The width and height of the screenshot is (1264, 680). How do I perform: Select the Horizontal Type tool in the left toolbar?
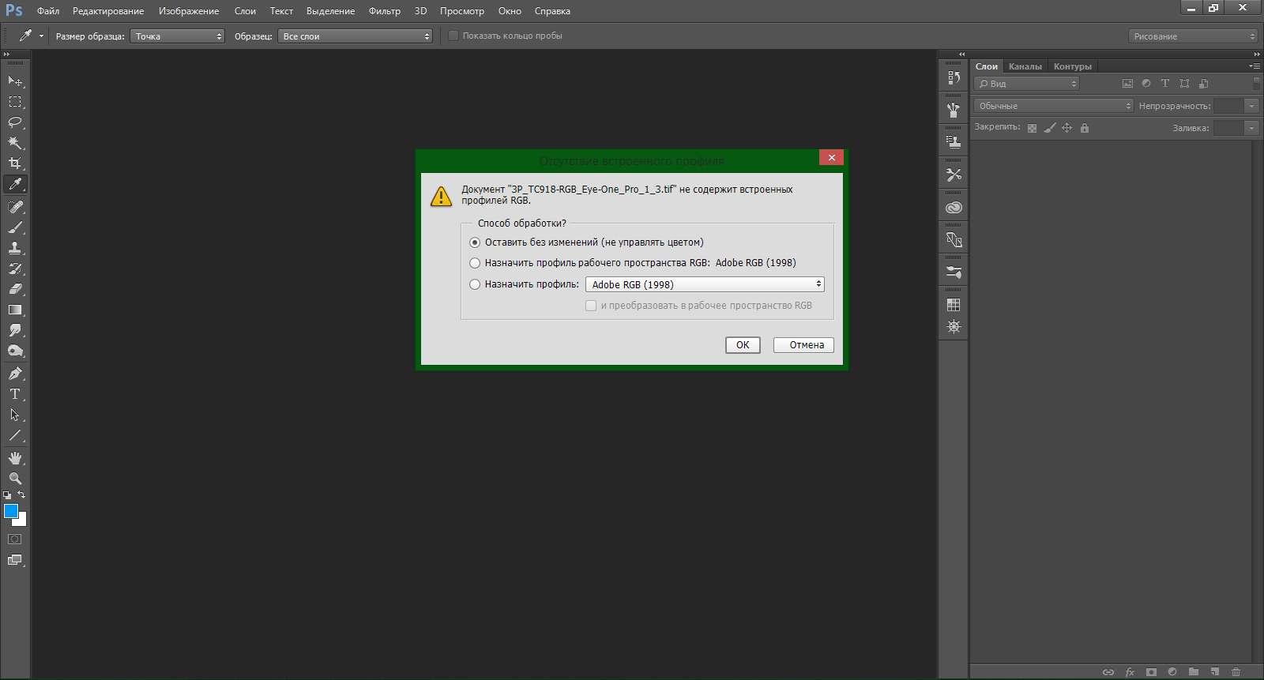15,394
